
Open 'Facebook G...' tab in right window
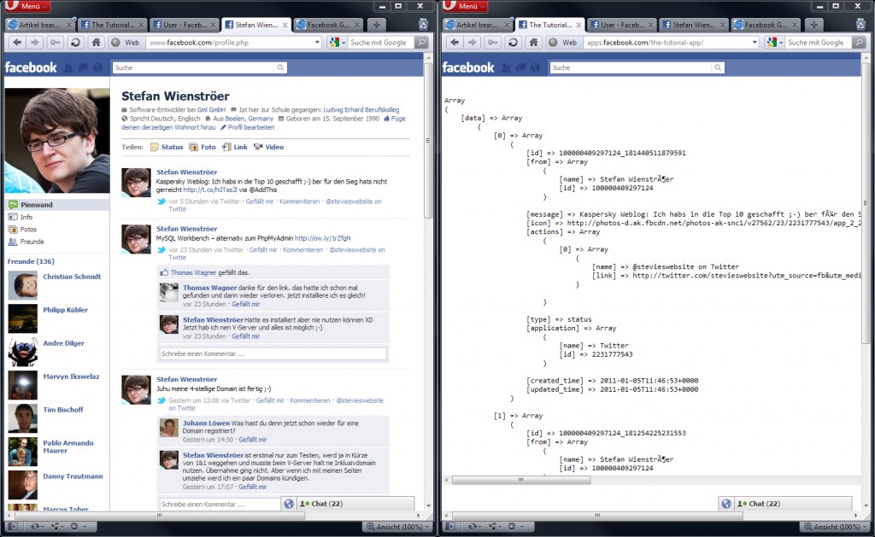point(766,25)
